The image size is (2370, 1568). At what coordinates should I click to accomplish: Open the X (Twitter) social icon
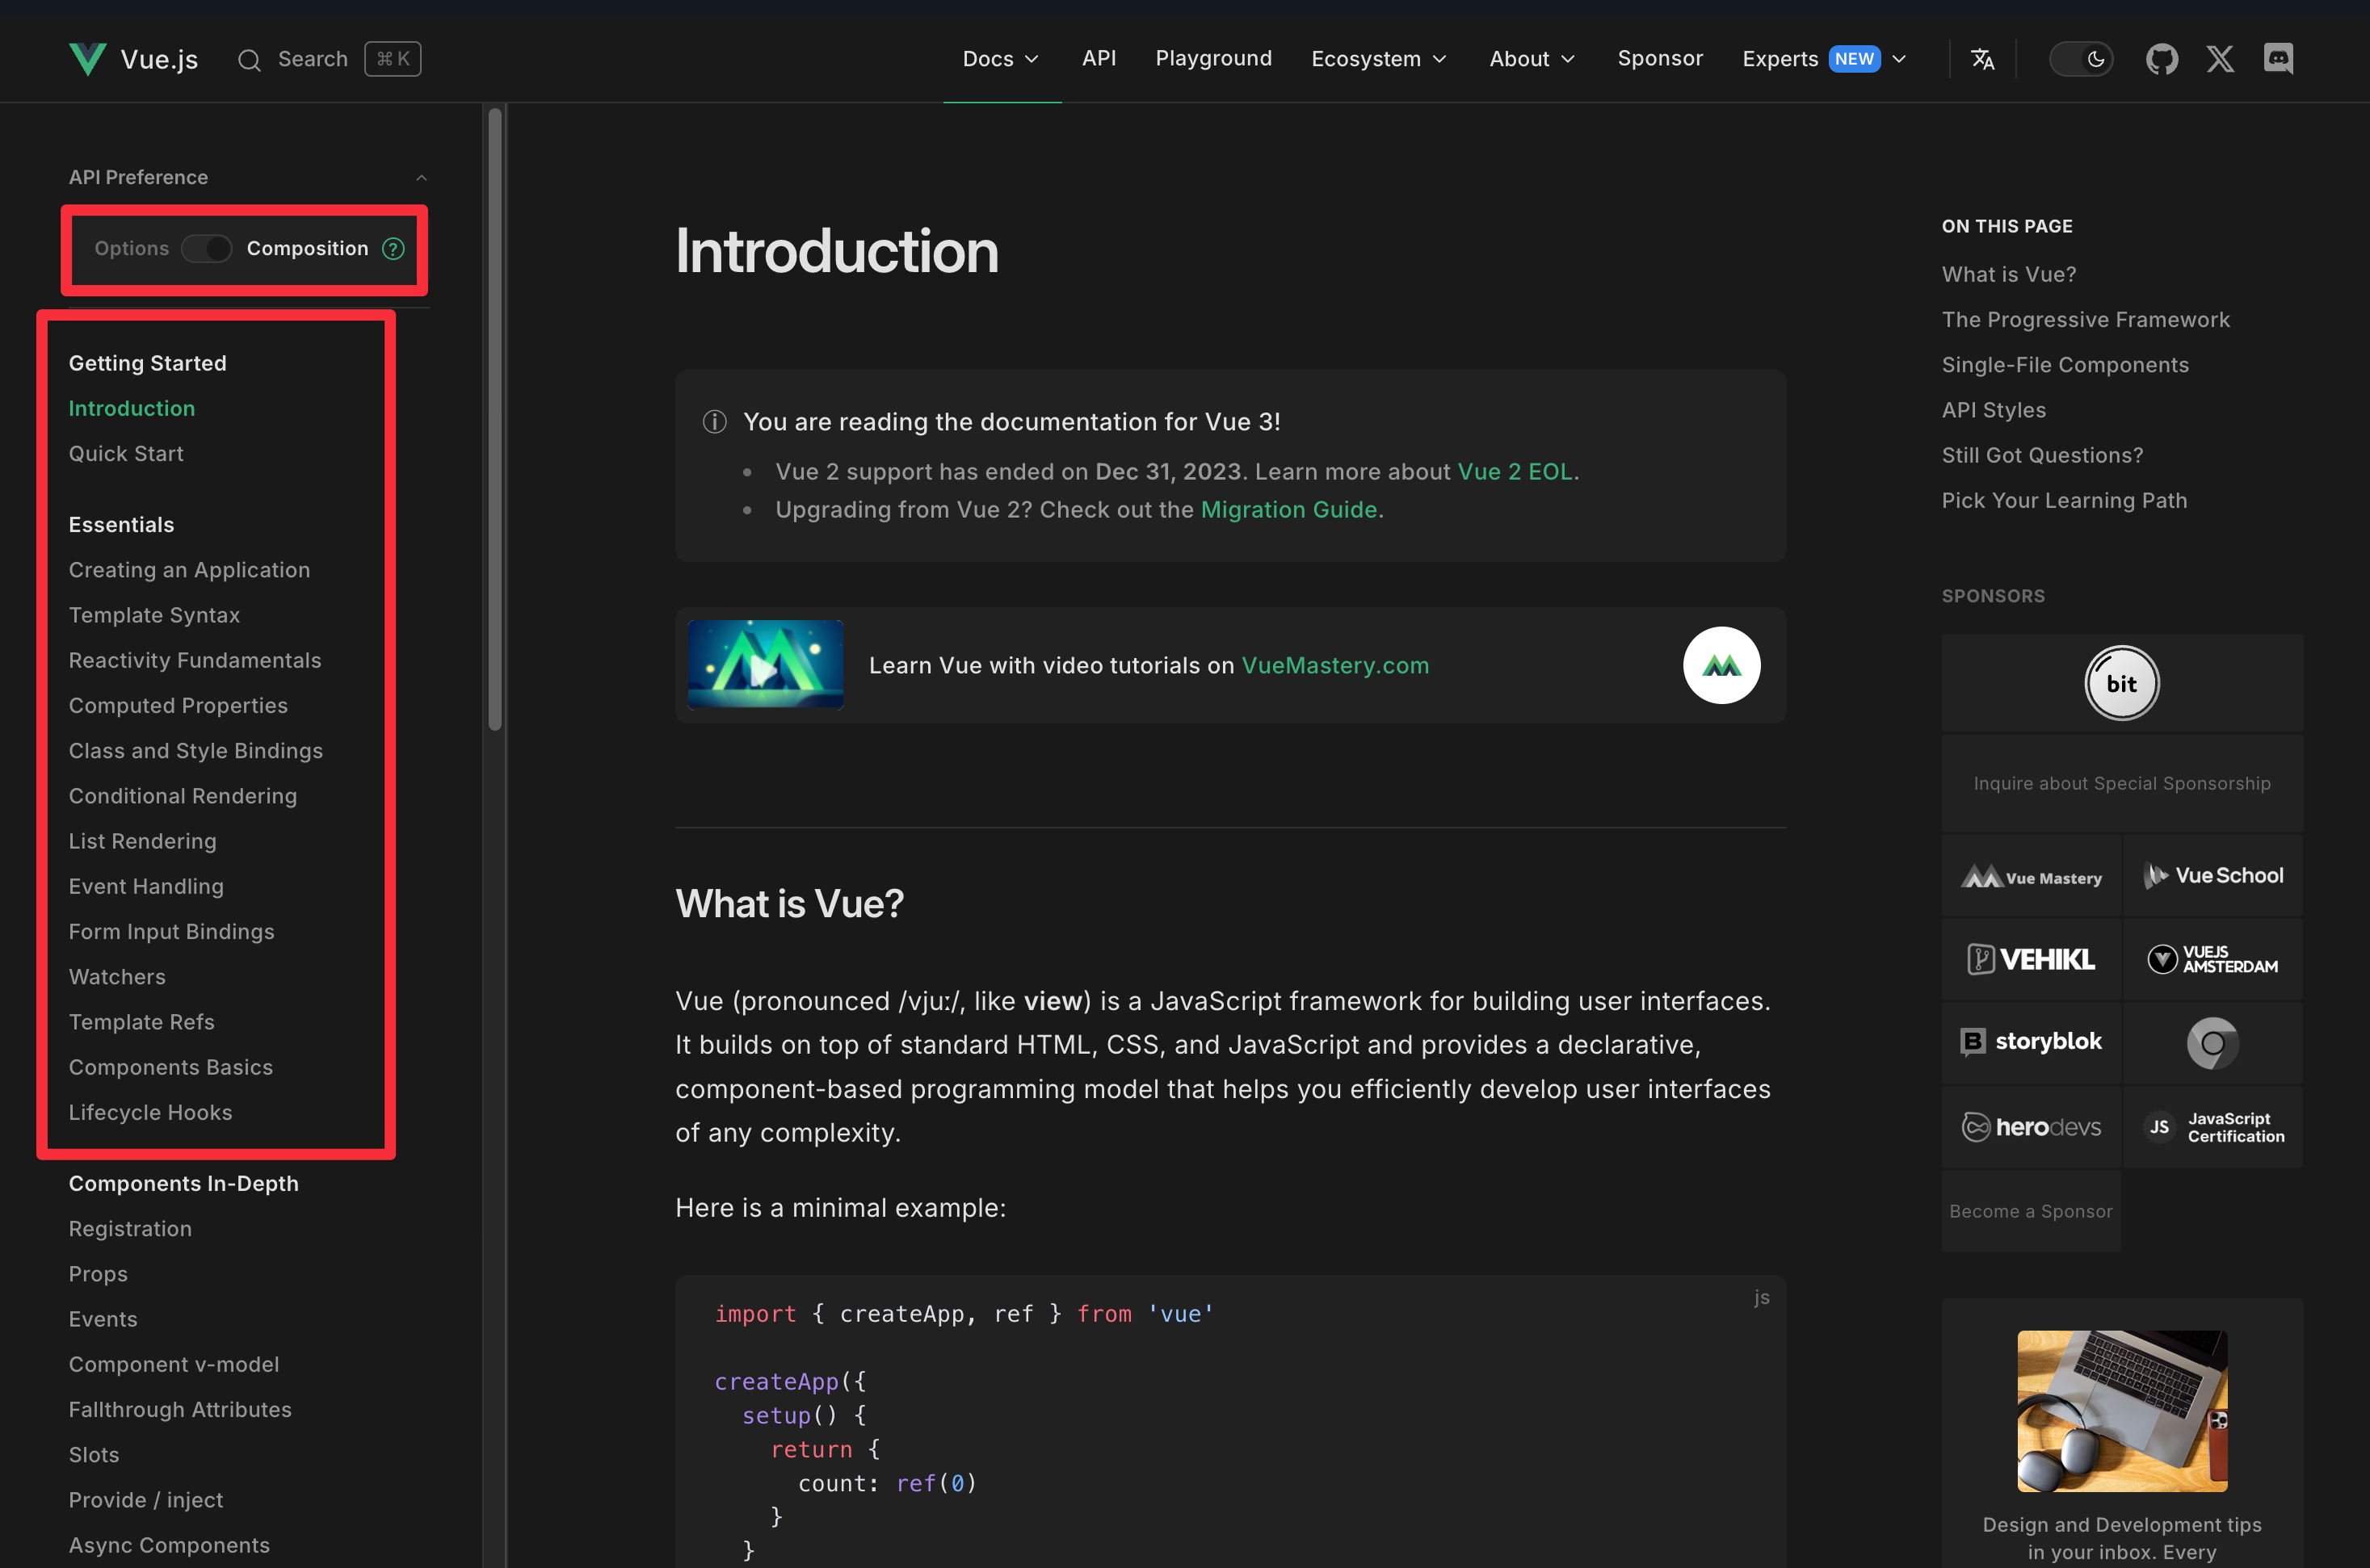(2220, 59)
